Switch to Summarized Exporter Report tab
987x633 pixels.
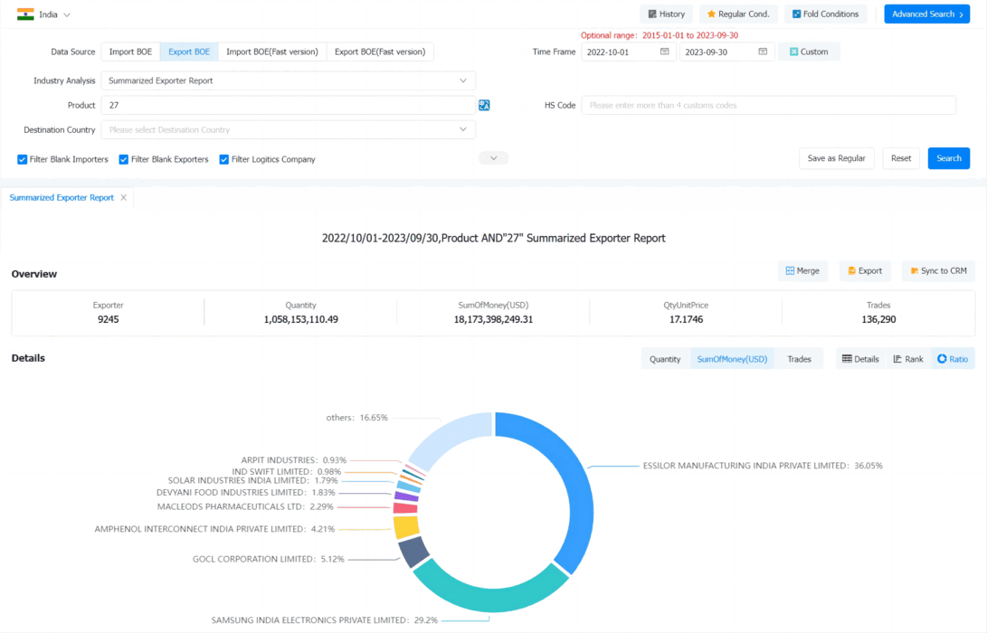pyautogui.click(x=62, y=197)
